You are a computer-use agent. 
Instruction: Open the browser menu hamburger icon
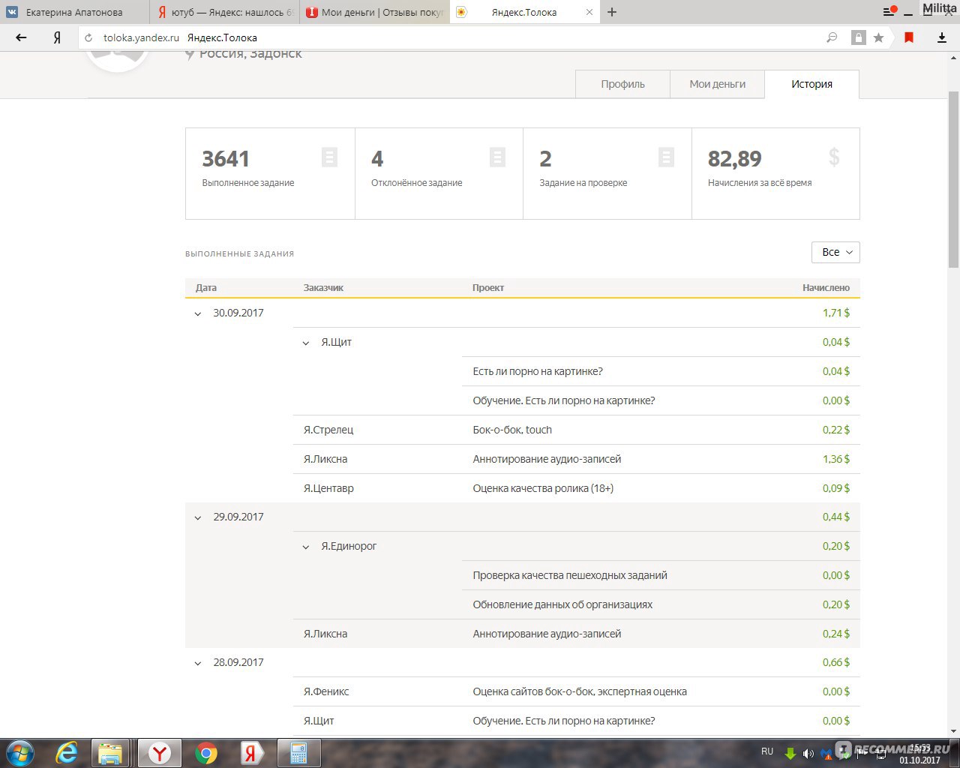(889, 11)
